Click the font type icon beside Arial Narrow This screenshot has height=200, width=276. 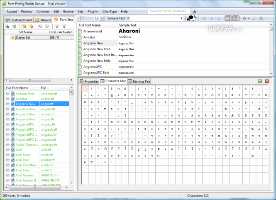[13, 175]
